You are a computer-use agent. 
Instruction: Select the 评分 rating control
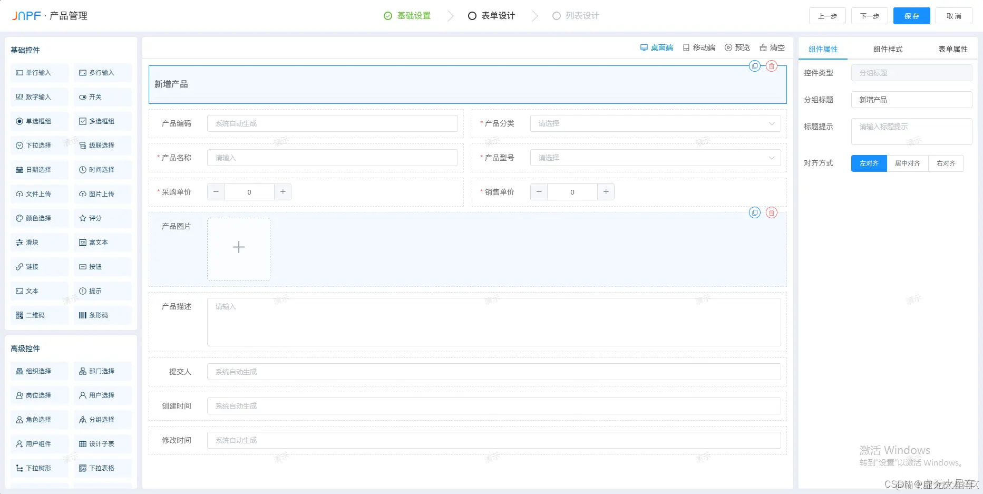tap(103, 218)
